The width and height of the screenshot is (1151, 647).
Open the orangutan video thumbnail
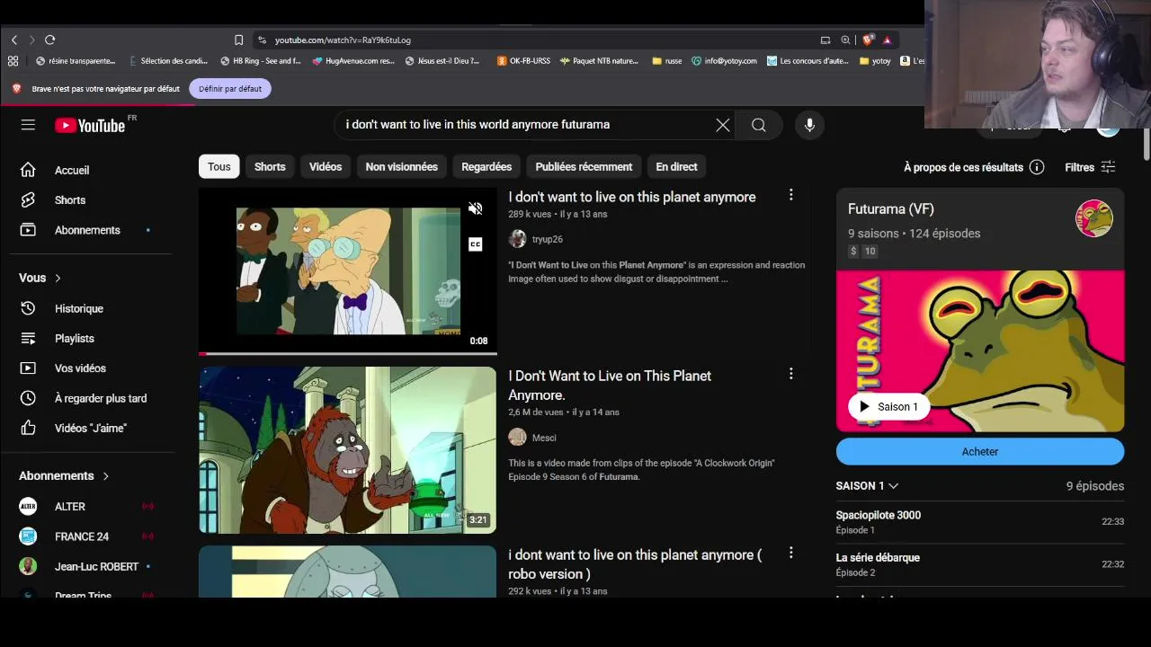pos(347,450)
